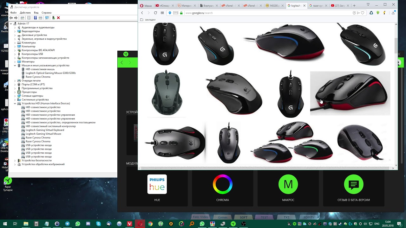This screenshot has width=406, height=228.
Task: Click the back chevron in Razer Synapse
Action: click(122, 63)
